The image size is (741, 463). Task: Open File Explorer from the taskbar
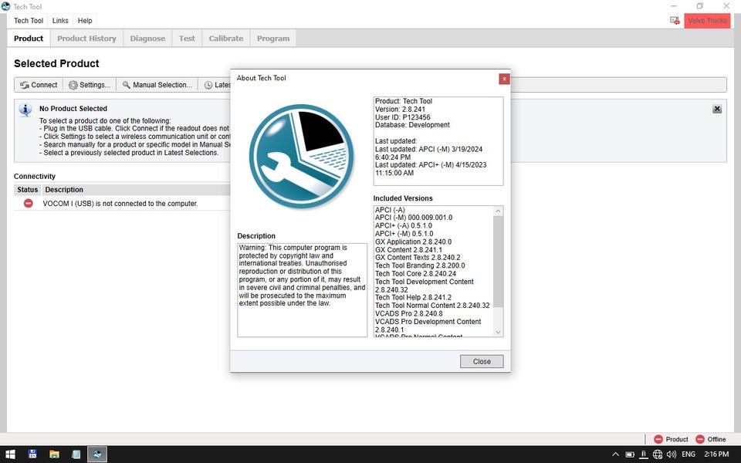54,455
